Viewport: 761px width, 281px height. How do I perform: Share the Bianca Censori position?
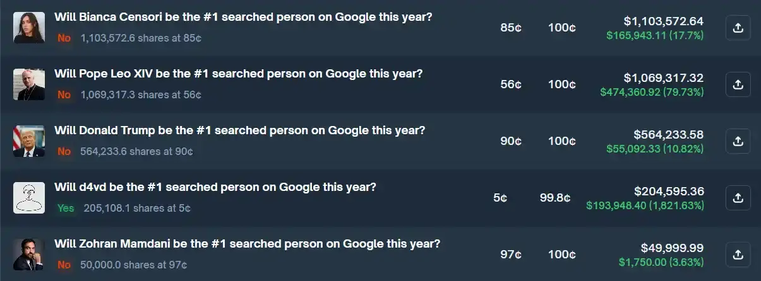[x=738, y=28]
